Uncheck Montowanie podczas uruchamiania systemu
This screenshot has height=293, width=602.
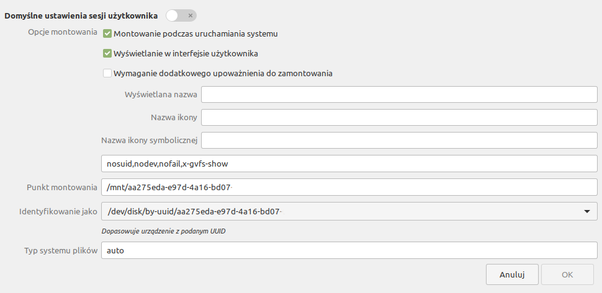coord(107,33)
